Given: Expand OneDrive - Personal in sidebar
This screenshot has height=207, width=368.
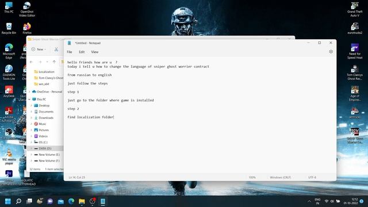Looking at the screenshot, I should tap(29, 92).
